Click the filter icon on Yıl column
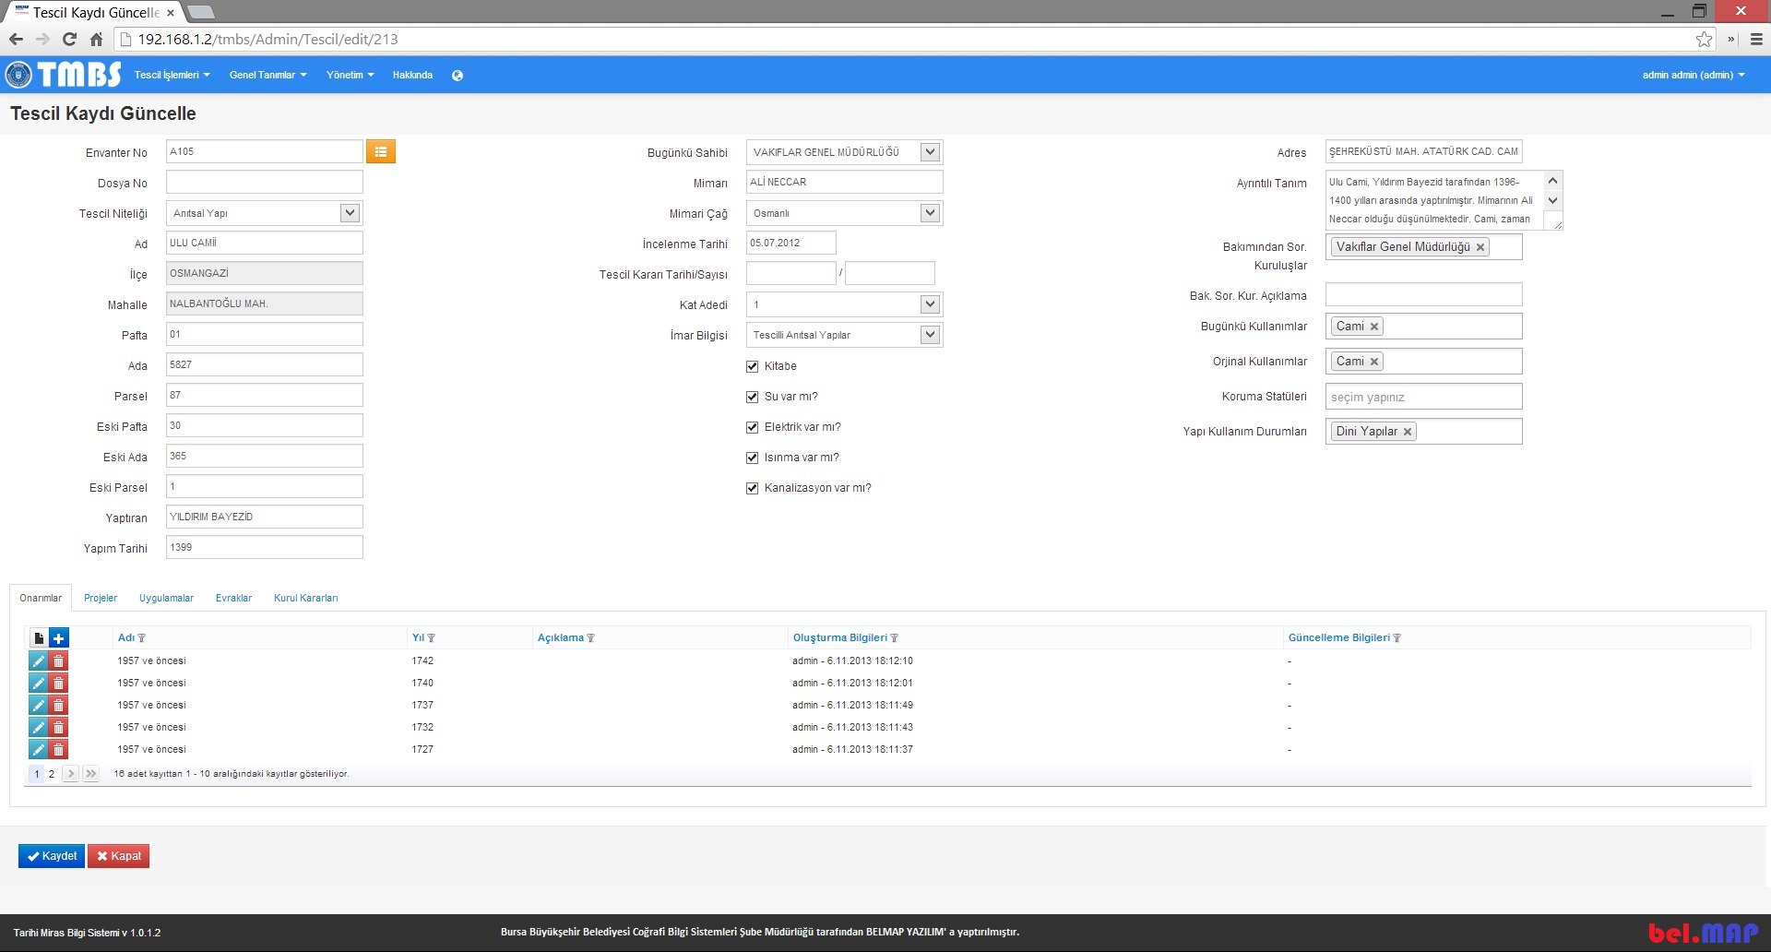The width and height of the screenshot is (1771, 952). pos(431,638)
